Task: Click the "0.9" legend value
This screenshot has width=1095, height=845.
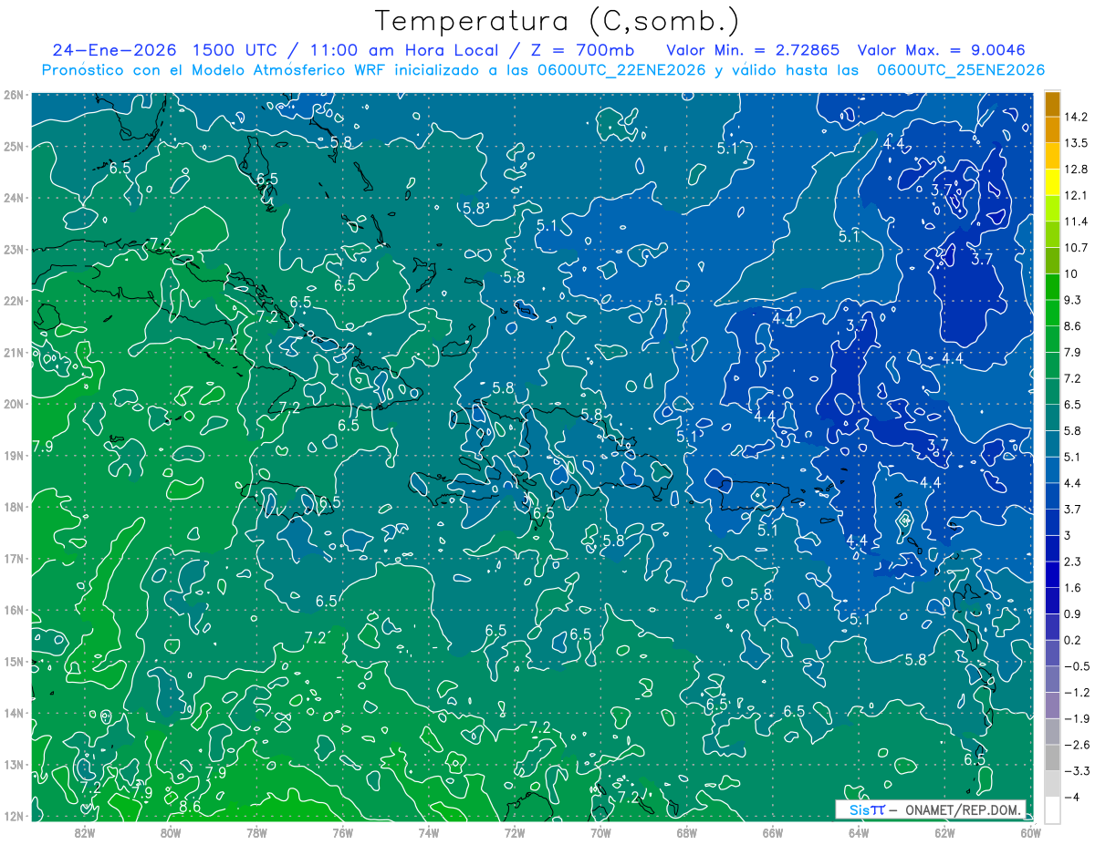Action: (x=1072, y=613)
